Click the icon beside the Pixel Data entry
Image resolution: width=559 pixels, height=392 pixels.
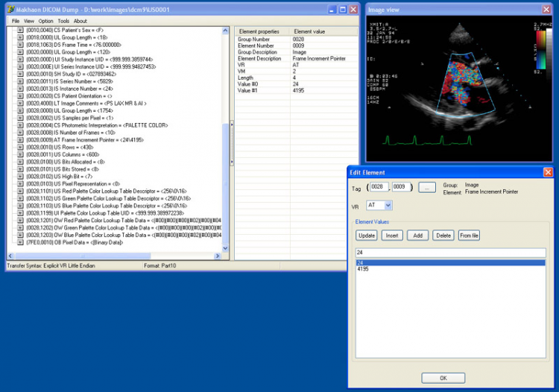point(20,242)
